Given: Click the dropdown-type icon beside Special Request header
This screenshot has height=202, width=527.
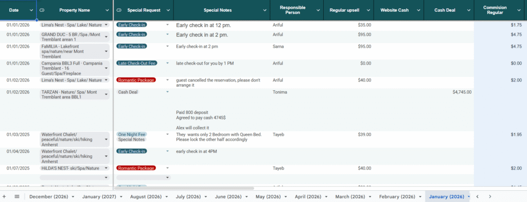Looking at the screenshot, I should [119, 10].
